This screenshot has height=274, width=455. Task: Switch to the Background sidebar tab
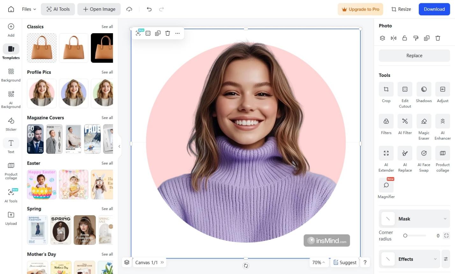coord(11,75)
